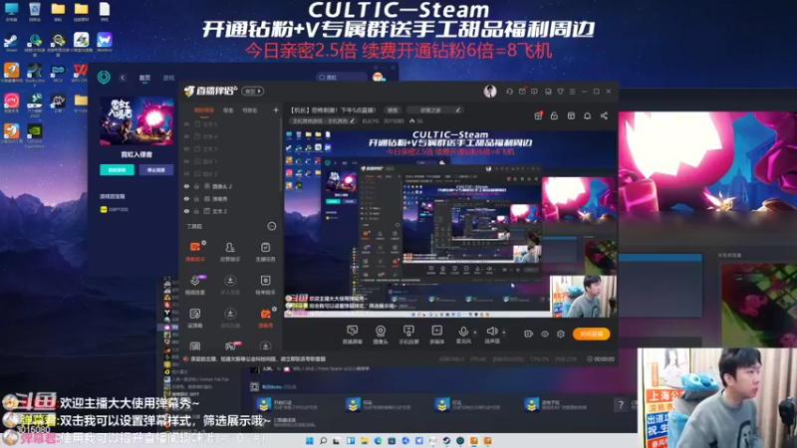Mute the 麦克风 microphone icon
This screenshot has height=448, width=797.
(463, 332)
